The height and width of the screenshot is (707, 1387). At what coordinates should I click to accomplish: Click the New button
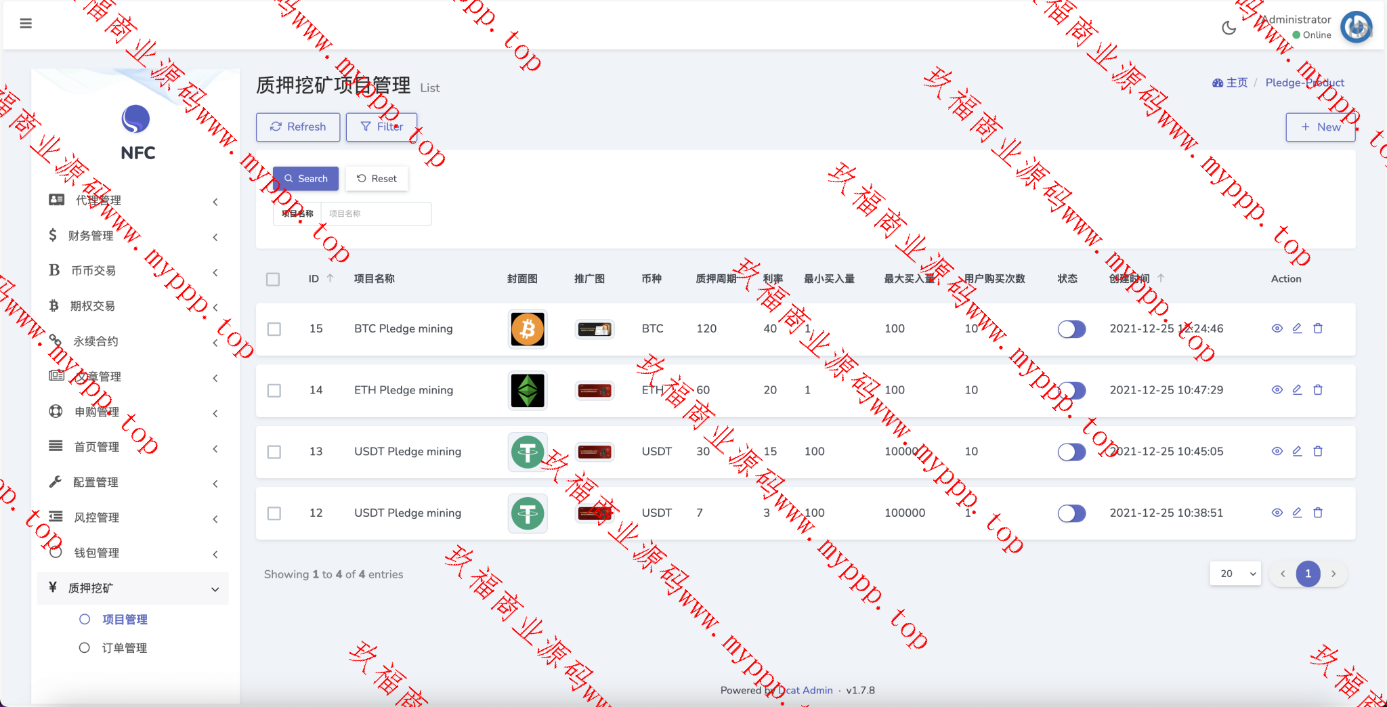[1320, 127]
